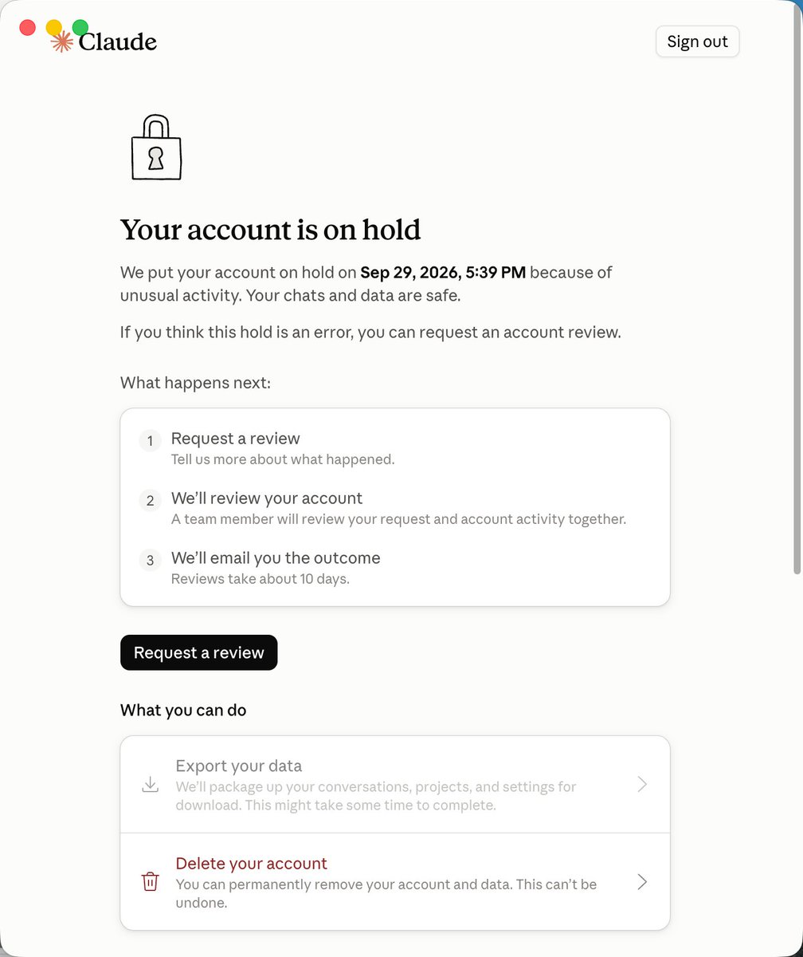Click the trash can icon beside Delete your account
Viewport: 803px width, 957px height.
[x=150, y=882]
